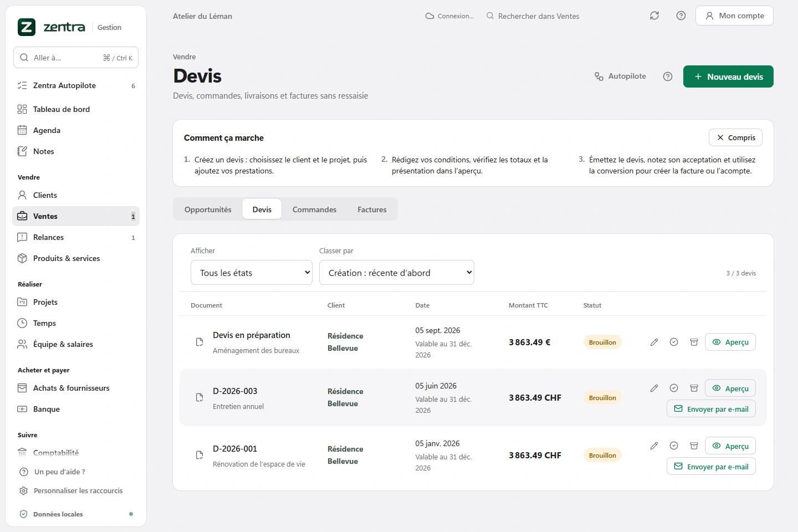The height and width of the screenshot is (532, 798).
Task: Switch to the Factures tab
Action: (x=372, y=209)
